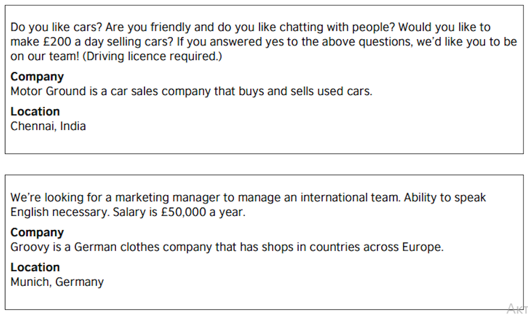The image size is (528, 316).
Task: Click the second 'Company' heading
Action: 37,232
